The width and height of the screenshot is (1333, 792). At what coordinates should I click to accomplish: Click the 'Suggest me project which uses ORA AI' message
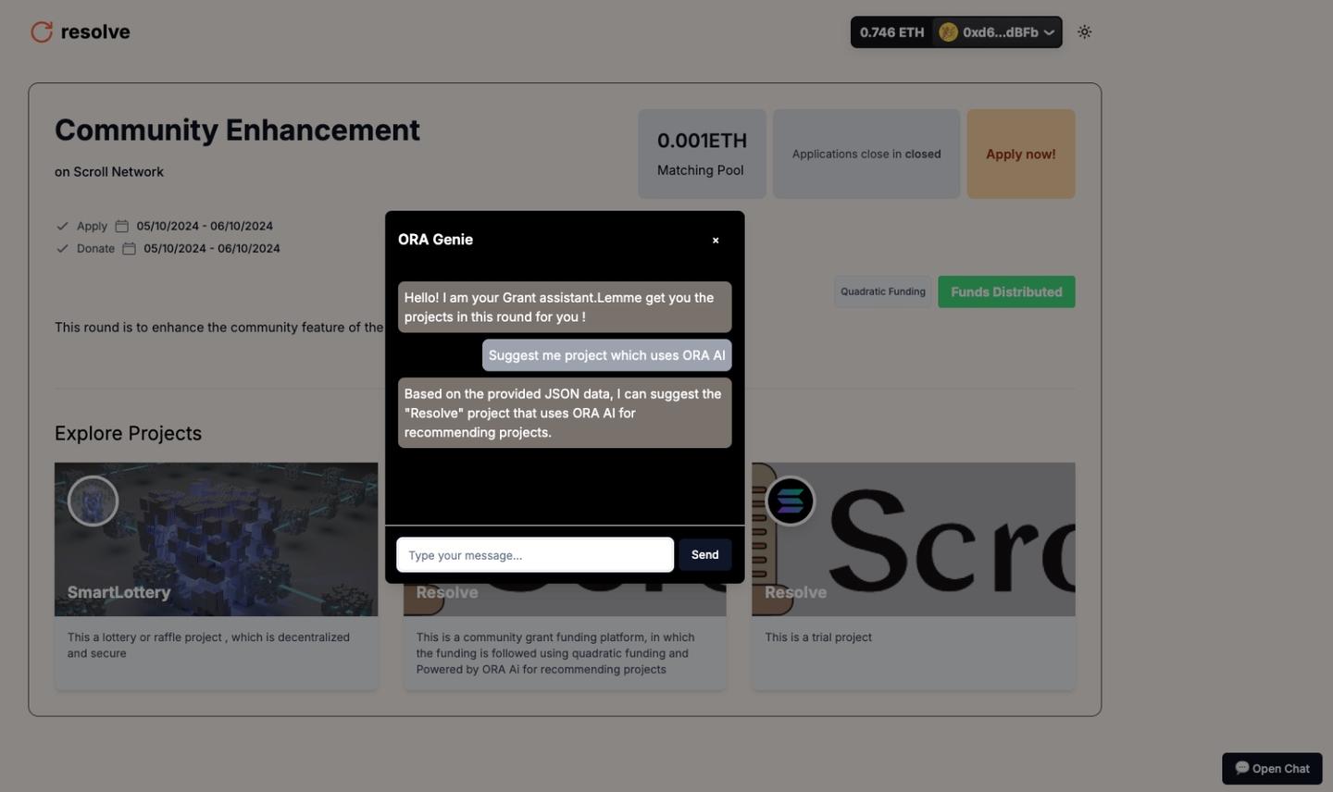[x=606, y=355]
